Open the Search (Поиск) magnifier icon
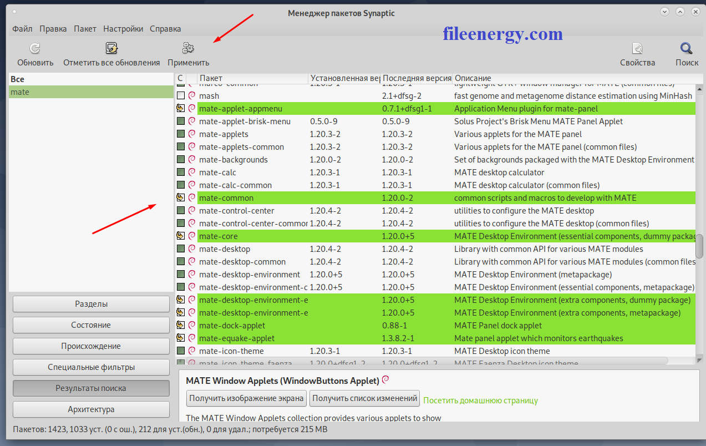Image resolution: width=706 pixels, height=446 pixels. 687,48
